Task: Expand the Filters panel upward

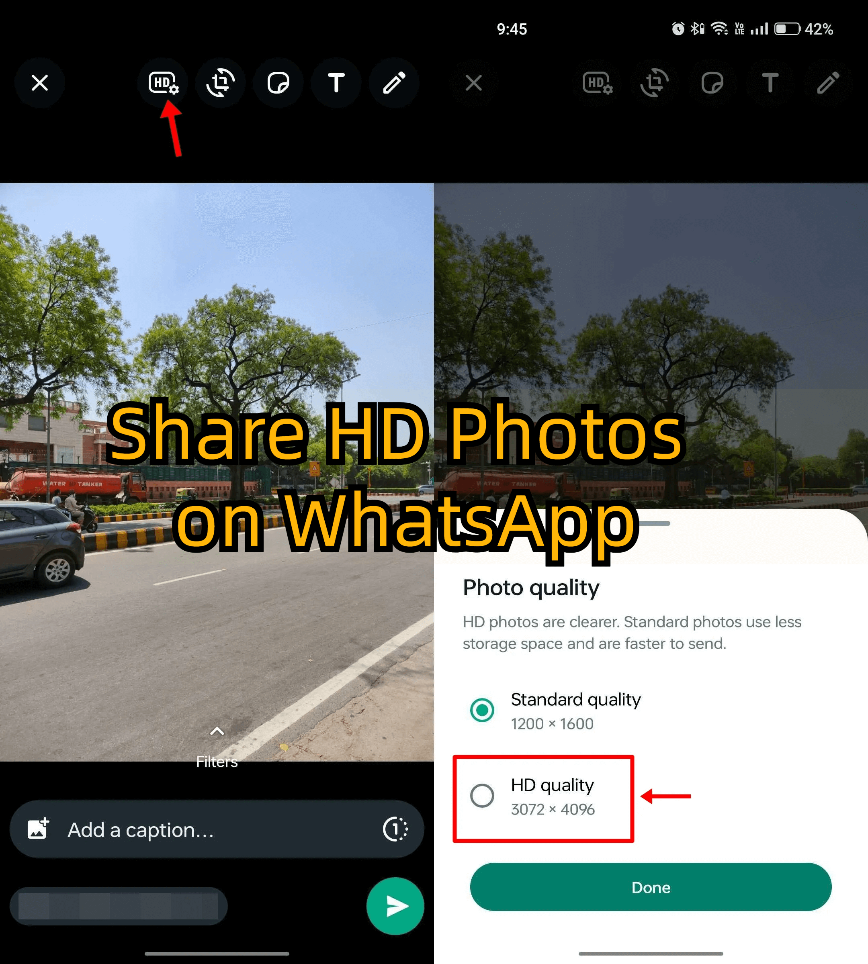Action: [x=217, y=727]
